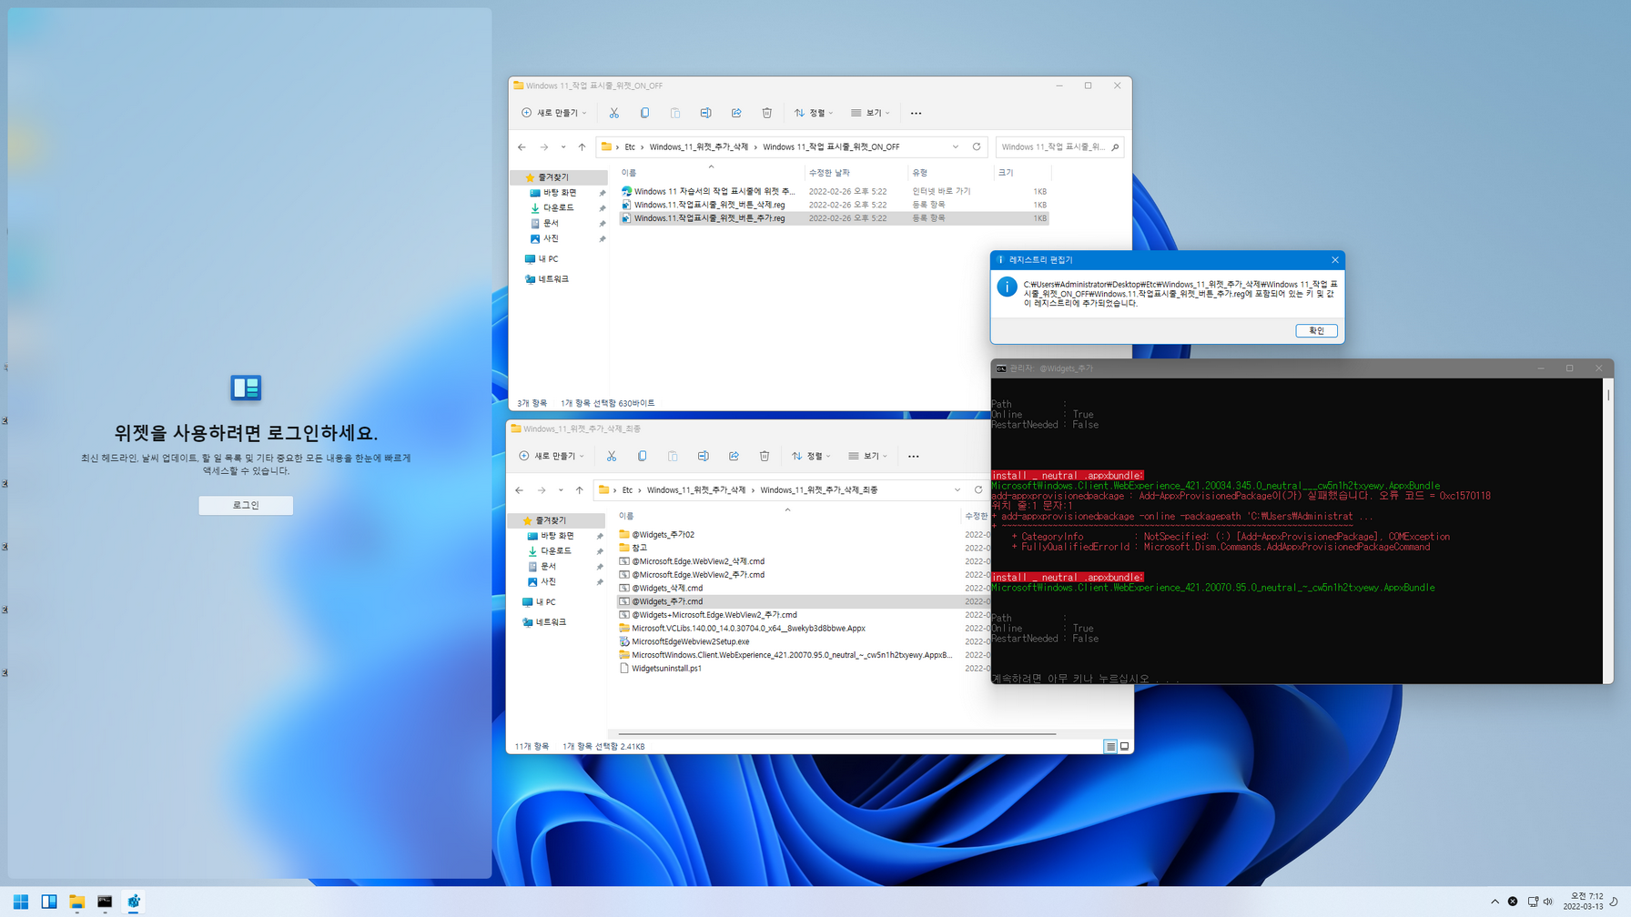
Task: Click the Etc breadcrumb in bottom Explorer window
Action: click(x=627, y=490)
